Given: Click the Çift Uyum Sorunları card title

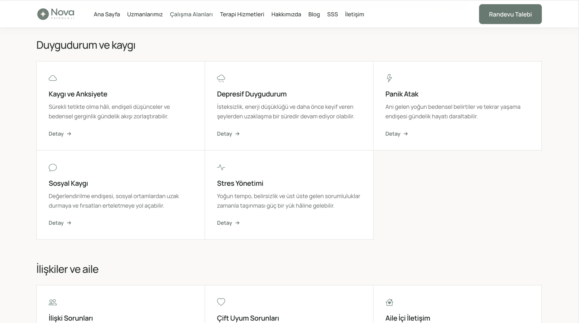Looking at the screenshot, I should [x=248, y=318].
